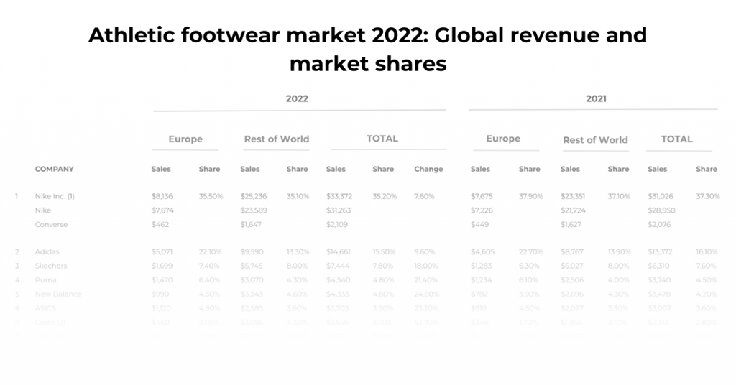This screenshot has height=385, width=736.
Task: Click the '22.10%' Adidas share cell
Action: click(211, 251)
